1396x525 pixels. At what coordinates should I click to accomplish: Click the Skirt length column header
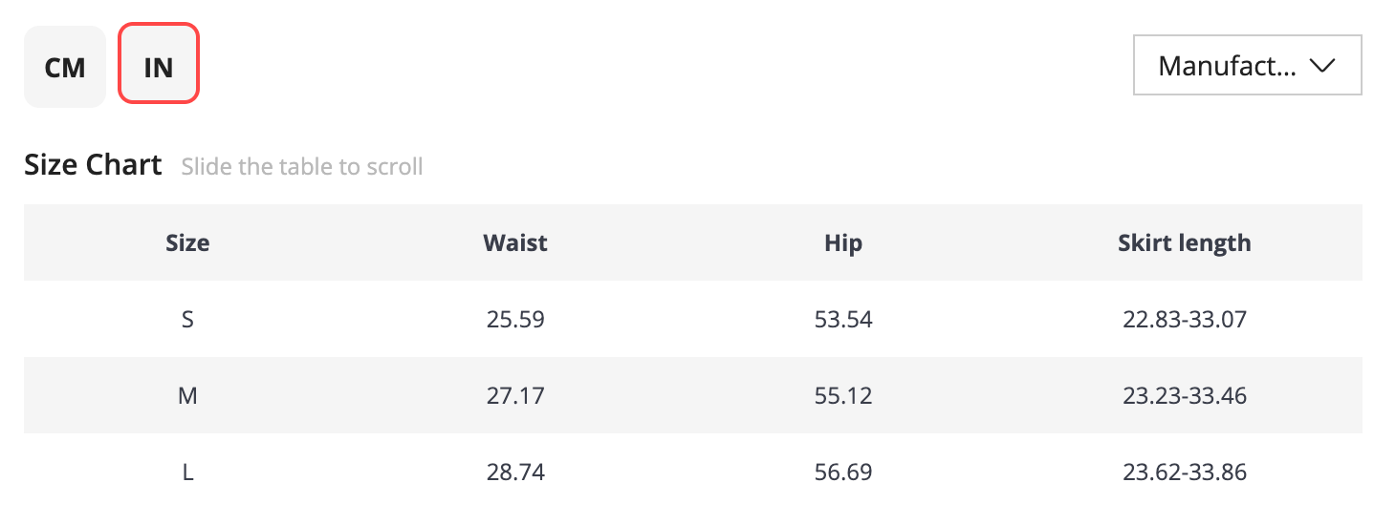click(x=1185, y=243)
